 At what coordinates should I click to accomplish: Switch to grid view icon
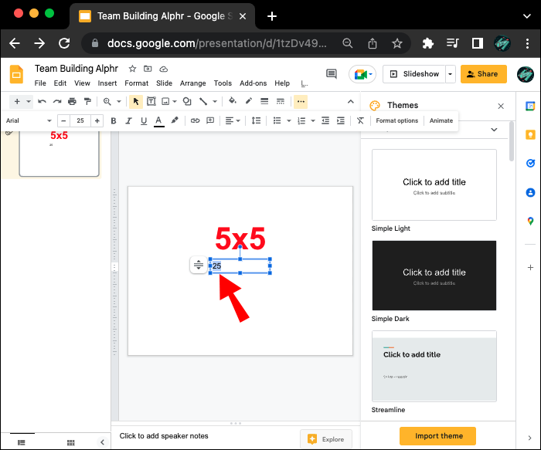71,442
